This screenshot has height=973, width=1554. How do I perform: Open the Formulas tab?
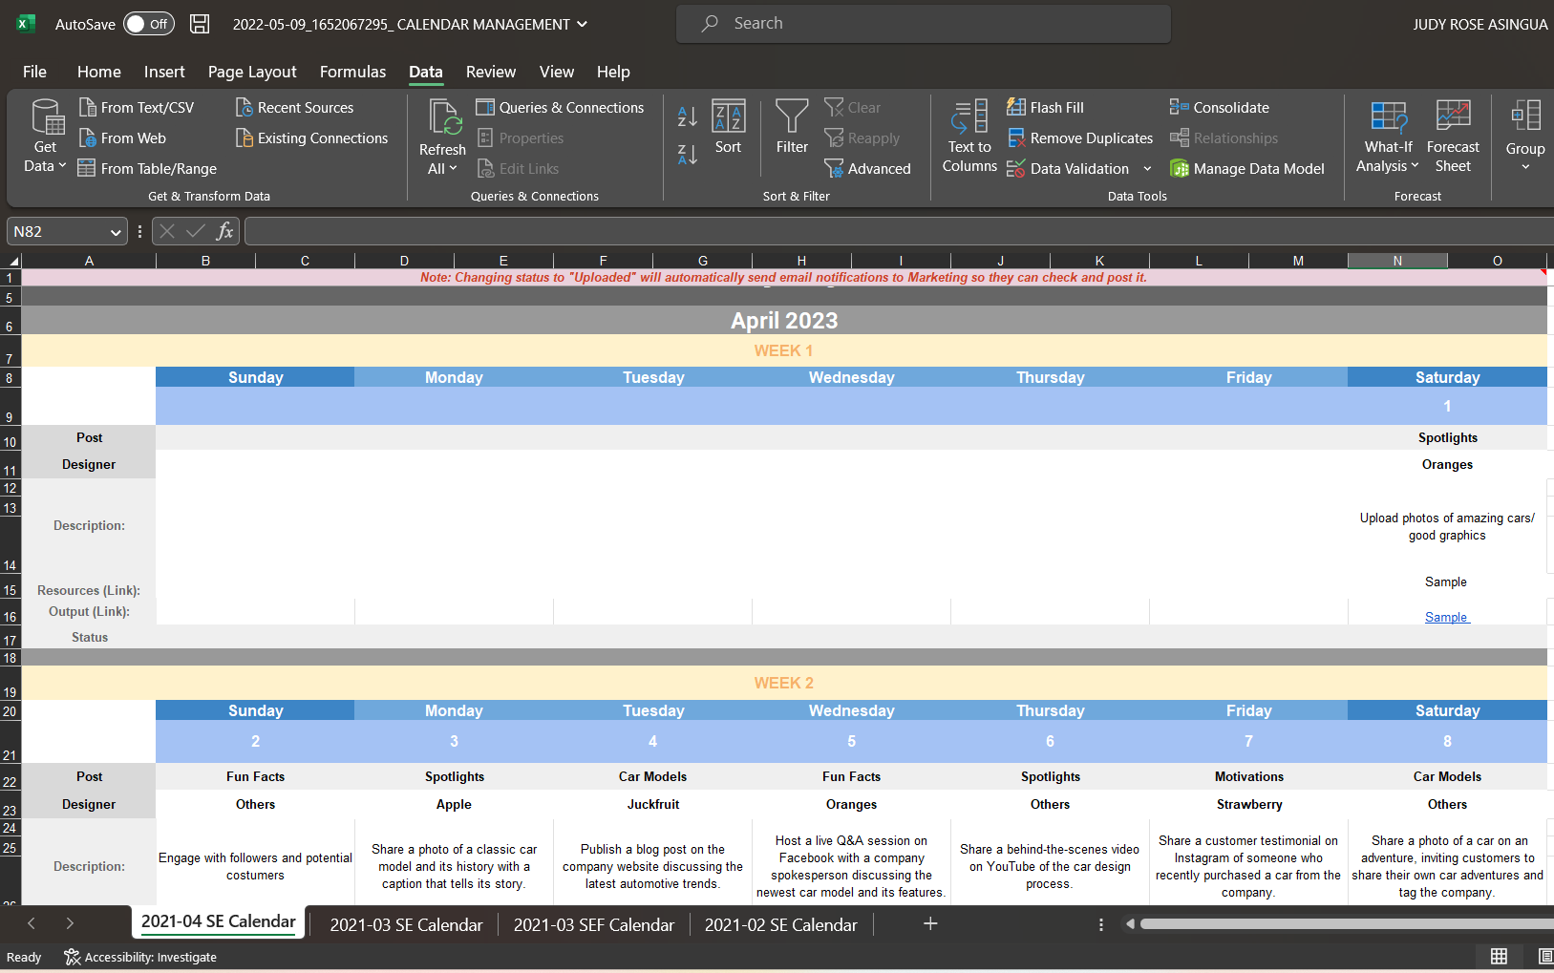tap(352, 72)
